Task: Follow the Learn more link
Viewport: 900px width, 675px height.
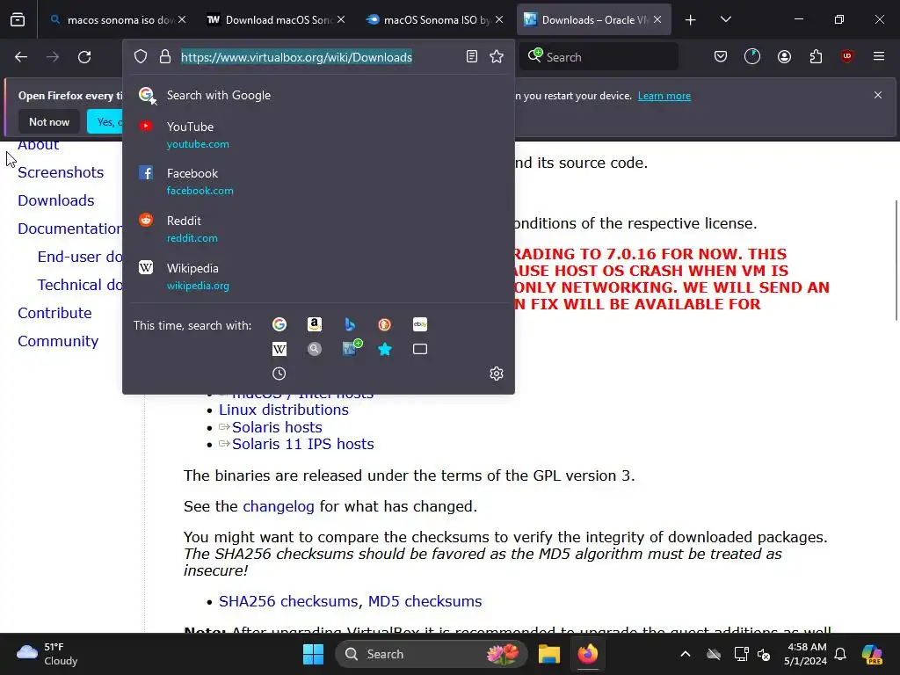Action: point(664,96)
